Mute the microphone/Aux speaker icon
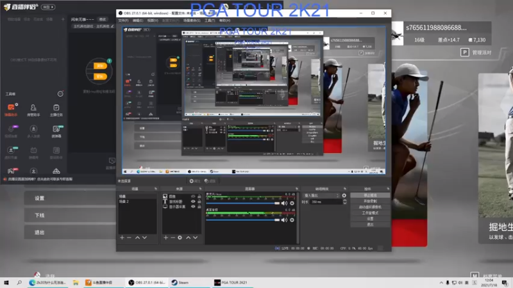Image resolution: width=513 pixels, height=288 pixels. 284,203
